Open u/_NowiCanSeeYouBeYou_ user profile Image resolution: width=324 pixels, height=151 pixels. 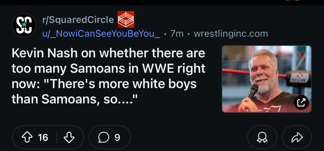tap(101, 34)
